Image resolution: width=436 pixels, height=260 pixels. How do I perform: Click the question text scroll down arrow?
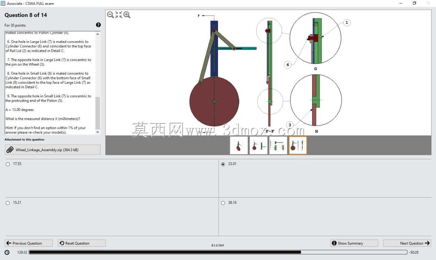tap(98, 132)
